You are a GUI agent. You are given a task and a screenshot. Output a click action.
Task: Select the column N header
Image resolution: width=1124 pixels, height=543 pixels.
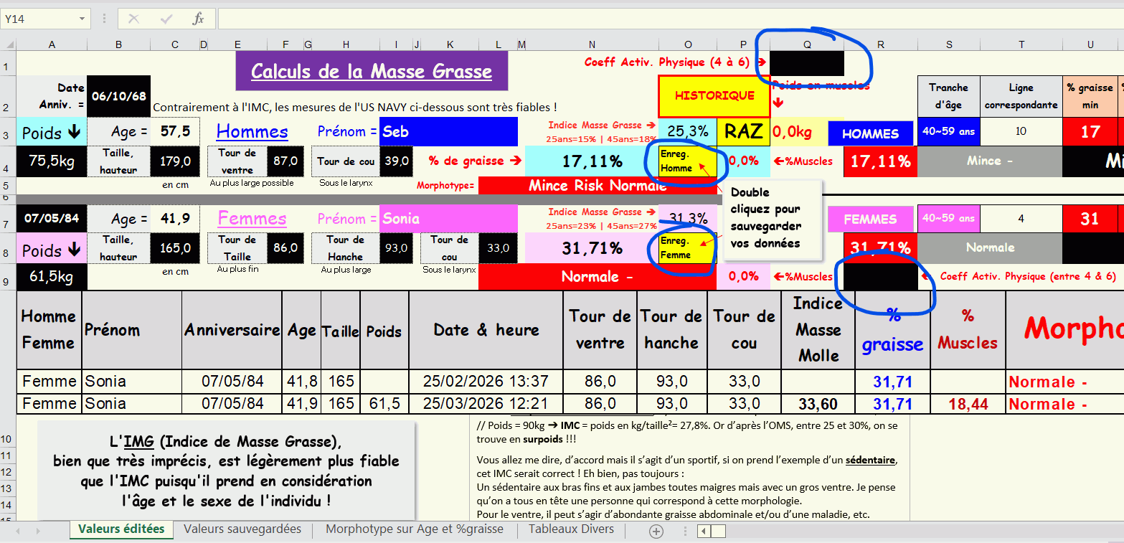[591, 44]
